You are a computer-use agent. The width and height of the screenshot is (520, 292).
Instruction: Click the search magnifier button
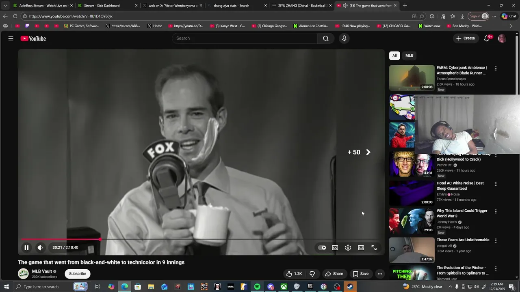(x=326, y=38)
